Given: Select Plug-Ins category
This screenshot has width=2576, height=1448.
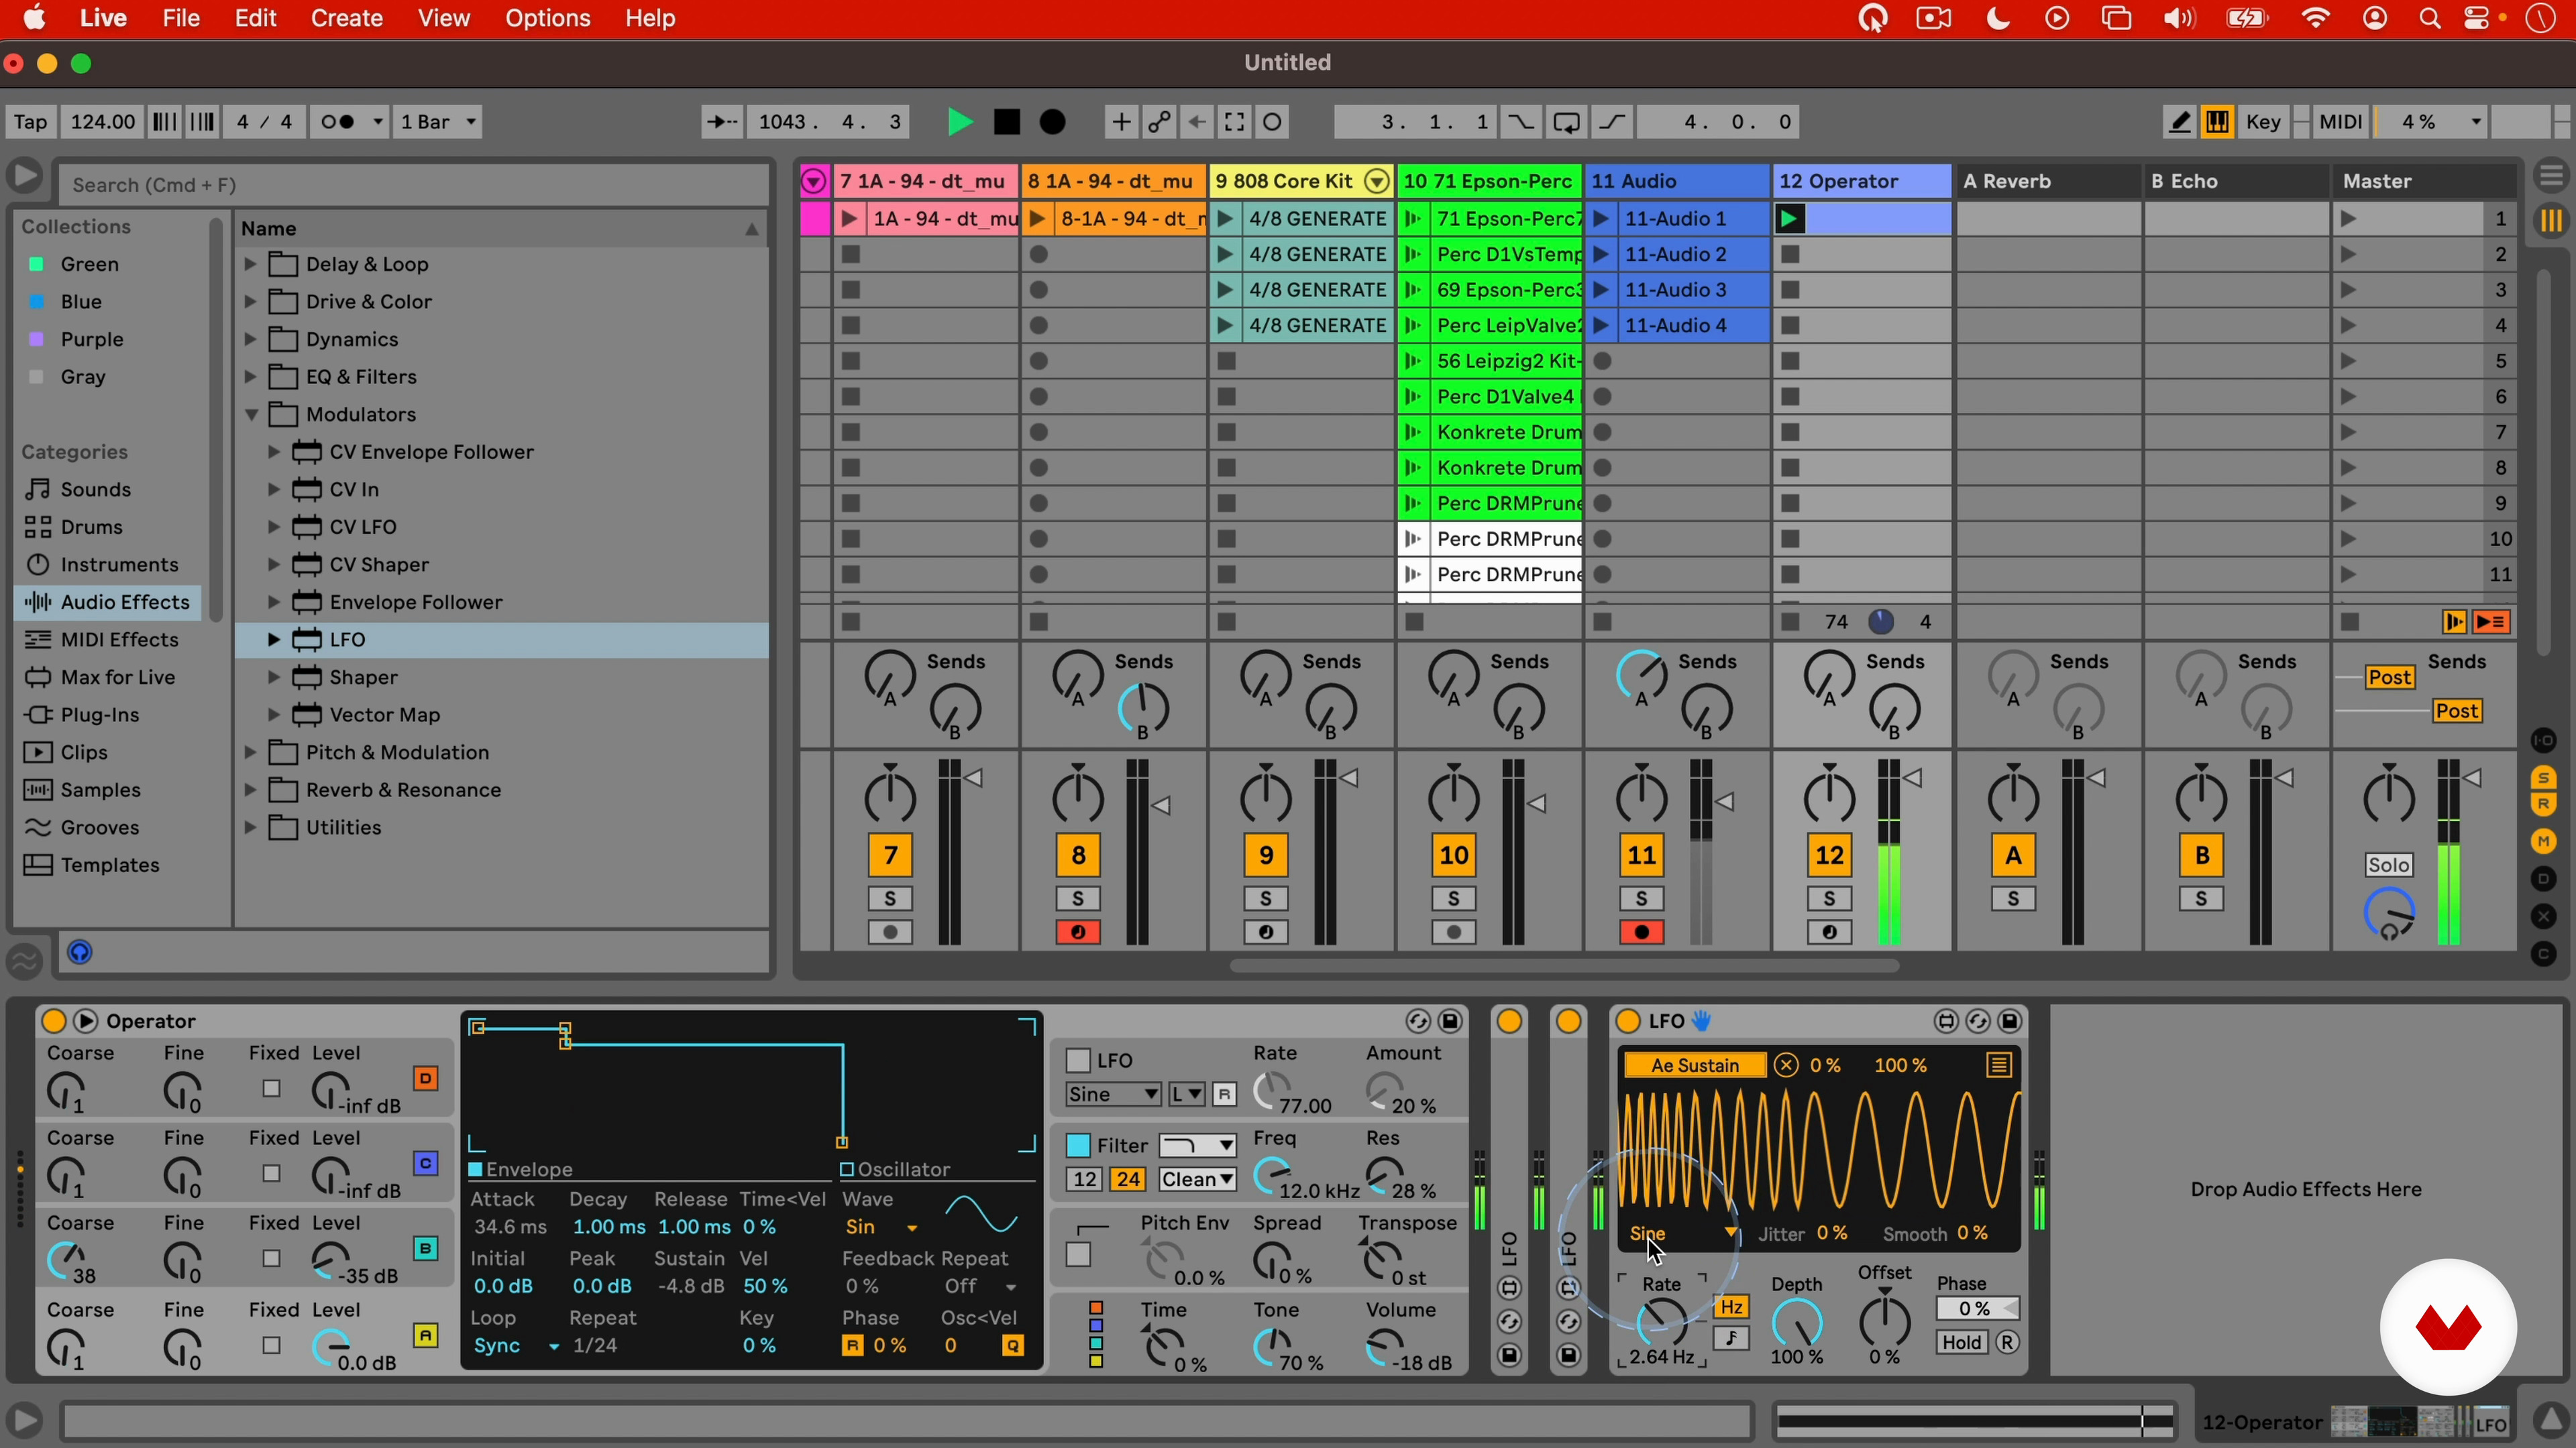Looking at the screenshot, I should click(x=100, y=715).
